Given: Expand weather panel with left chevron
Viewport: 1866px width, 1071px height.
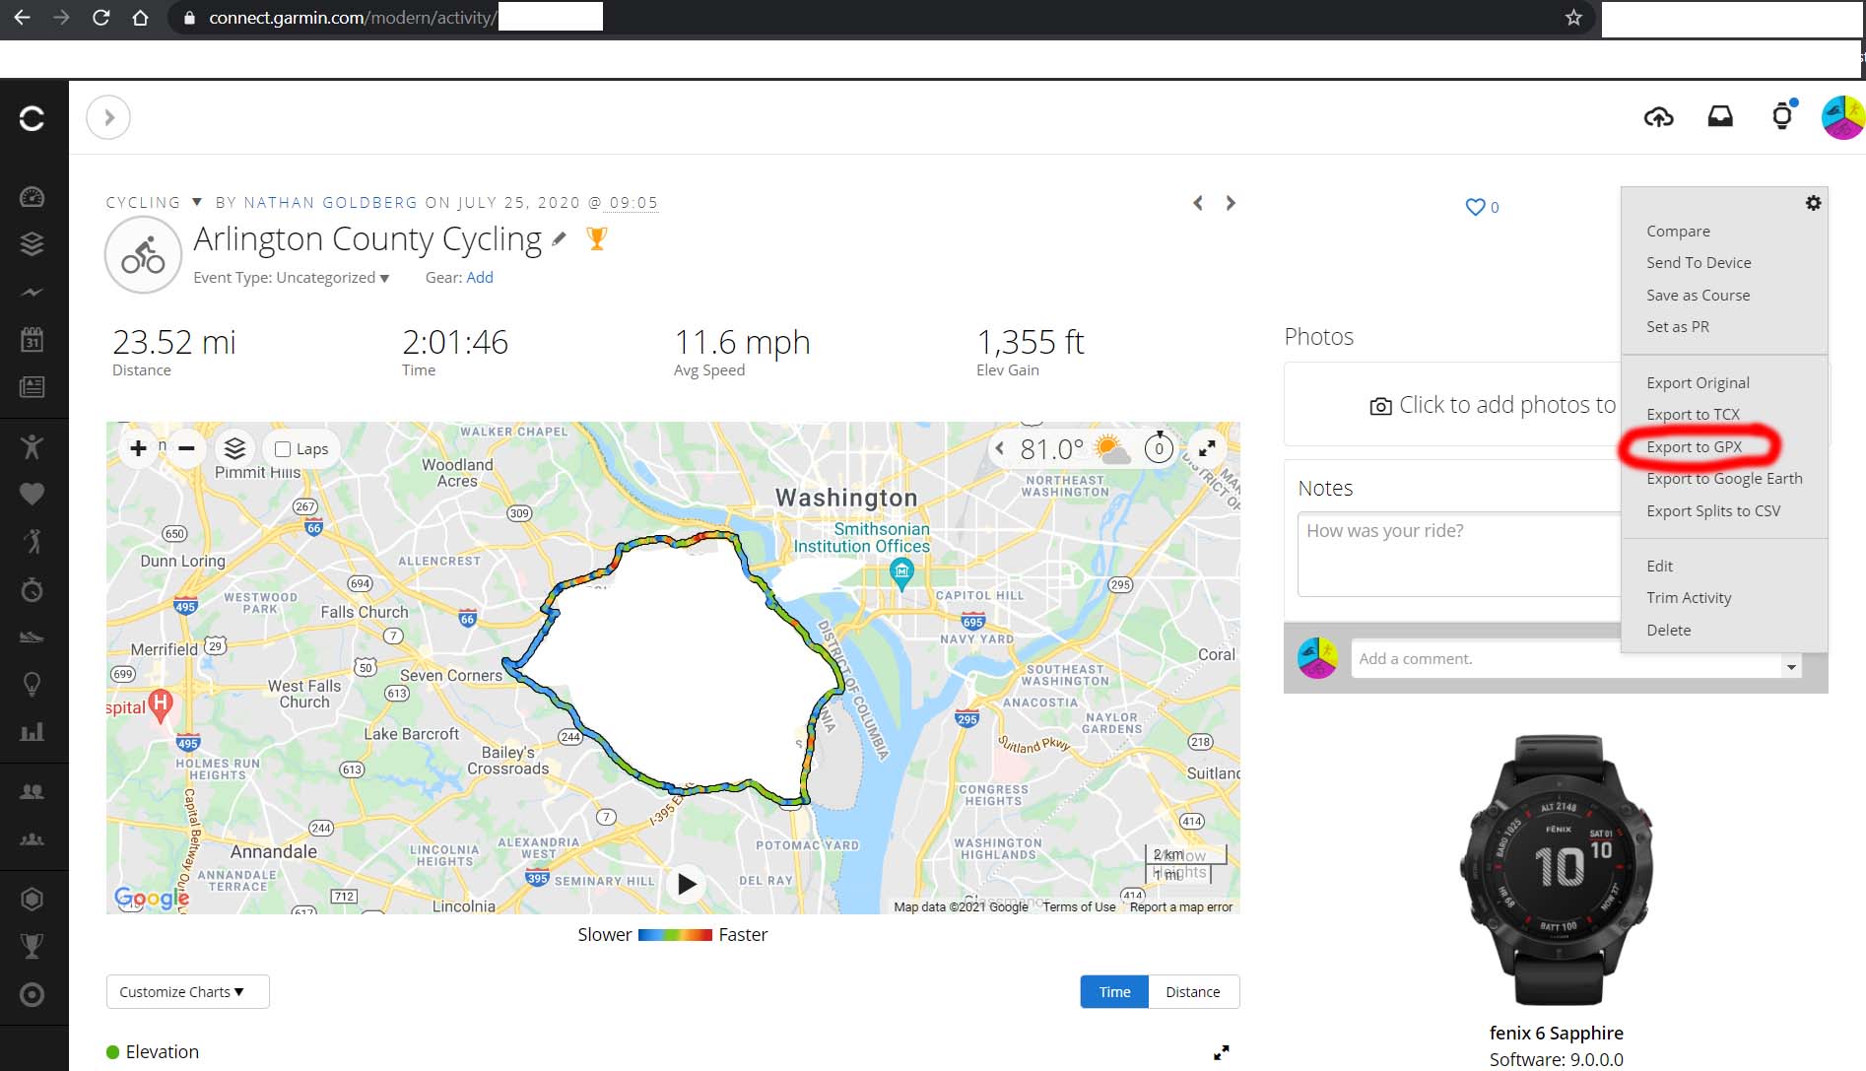Looking at the screenshot, I should [999, 449].
